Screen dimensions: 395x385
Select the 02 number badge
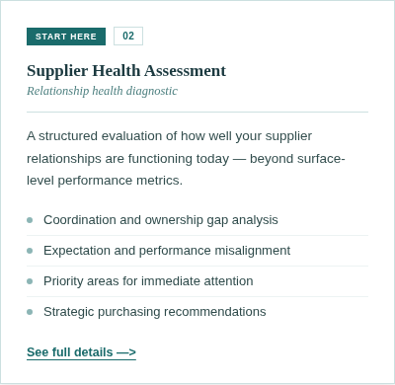[x=128, y=36]
